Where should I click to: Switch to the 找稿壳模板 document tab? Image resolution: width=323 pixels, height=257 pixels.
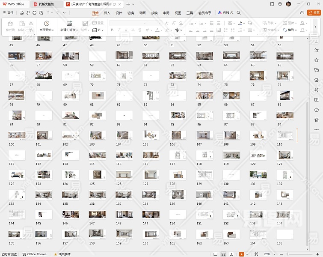pos(46,4)
